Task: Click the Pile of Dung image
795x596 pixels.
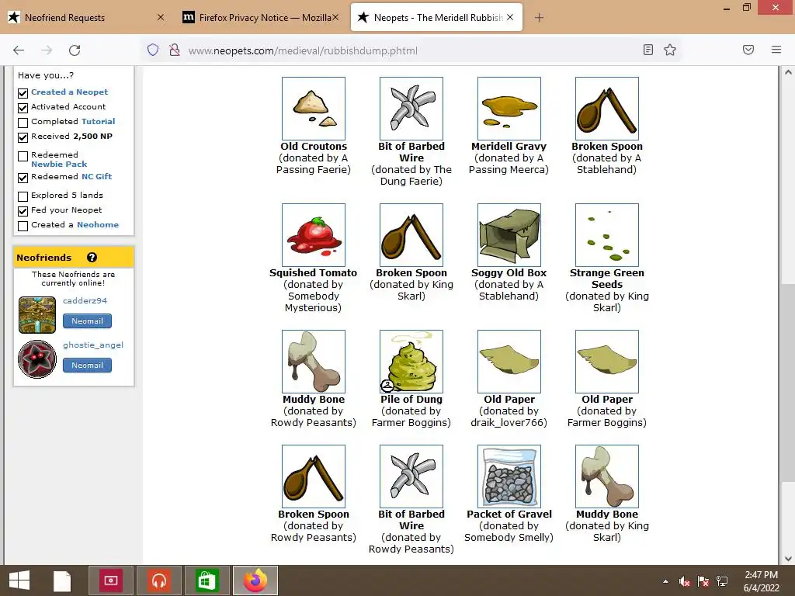Action: click(411, 362)
